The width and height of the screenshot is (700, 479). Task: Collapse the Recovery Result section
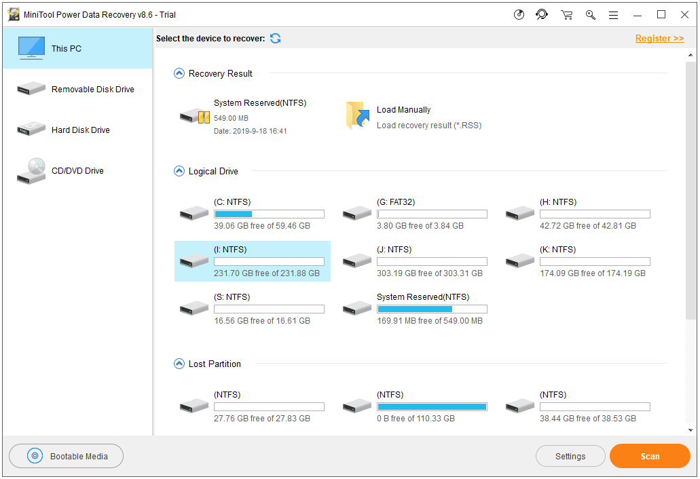tap(179, 73)
